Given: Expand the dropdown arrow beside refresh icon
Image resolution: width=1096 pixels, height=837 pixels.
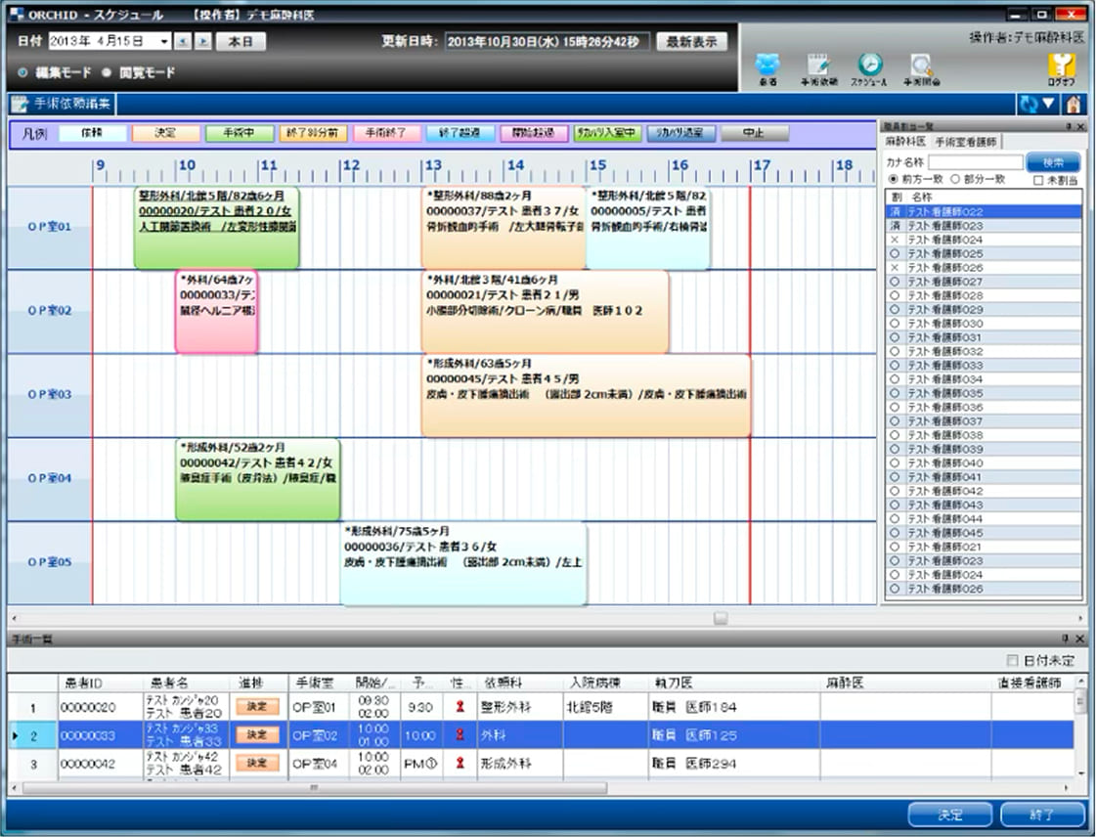Looking at the screenshot, I should 1048,105.
